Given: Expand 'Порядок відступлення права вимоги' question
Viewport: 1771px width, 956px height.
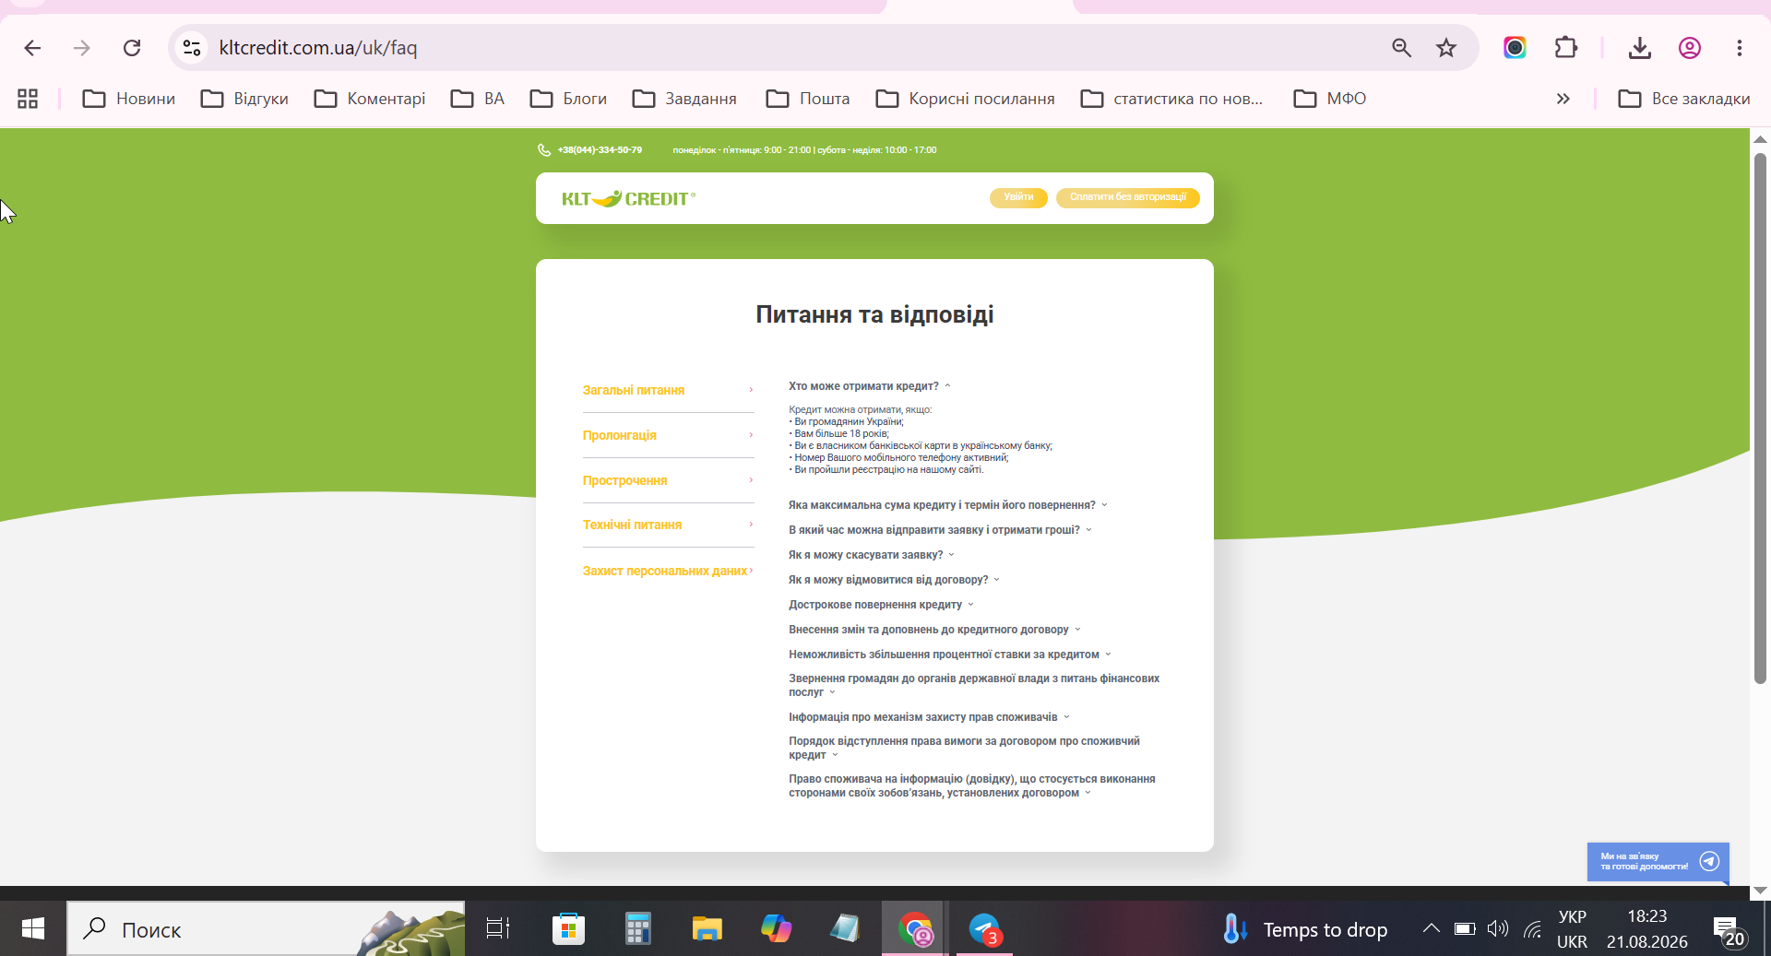Looking at the screenshot, I should pyautogui.click(x=965, y=748).
